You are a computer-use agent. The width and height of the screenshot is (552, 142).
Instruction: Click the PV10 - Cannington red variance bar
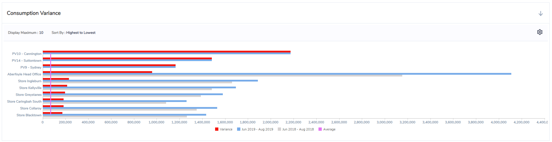167,52
